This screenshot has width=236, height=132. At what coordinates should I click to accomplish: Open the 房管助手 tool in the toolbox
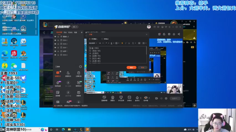(68, 74)
